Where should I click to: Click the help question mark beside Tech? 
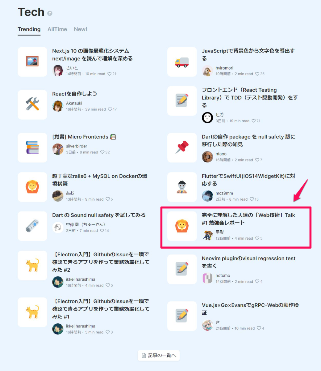coord(50,13)
